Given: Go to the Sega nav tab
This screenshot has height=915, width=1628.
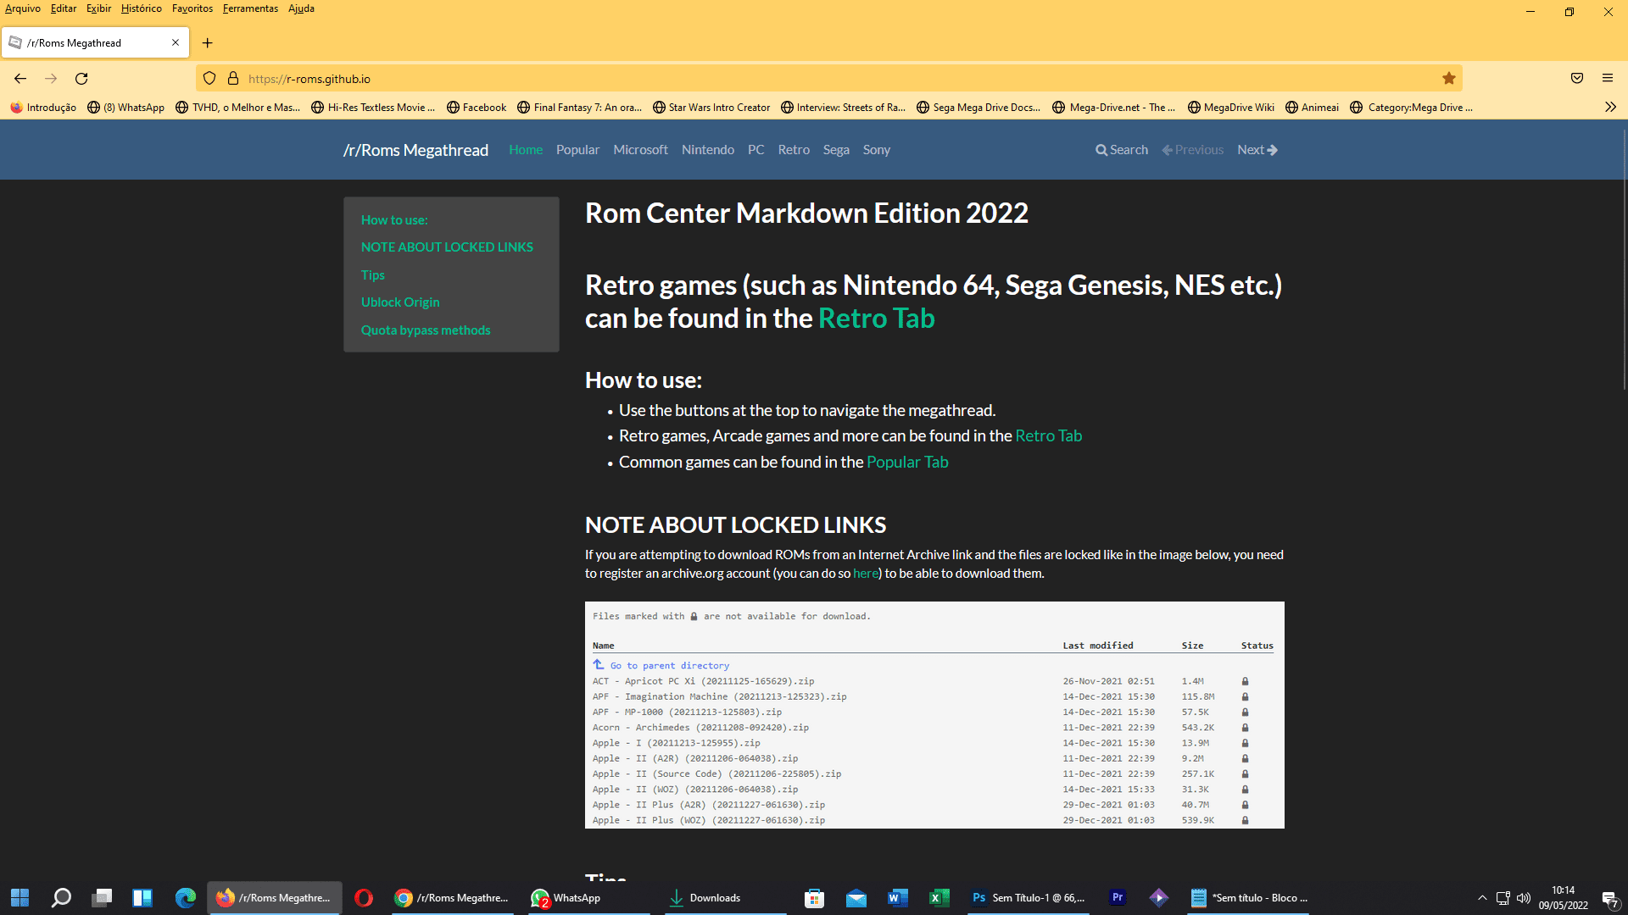Looking at the screenshot, I should tap(836, 150).
